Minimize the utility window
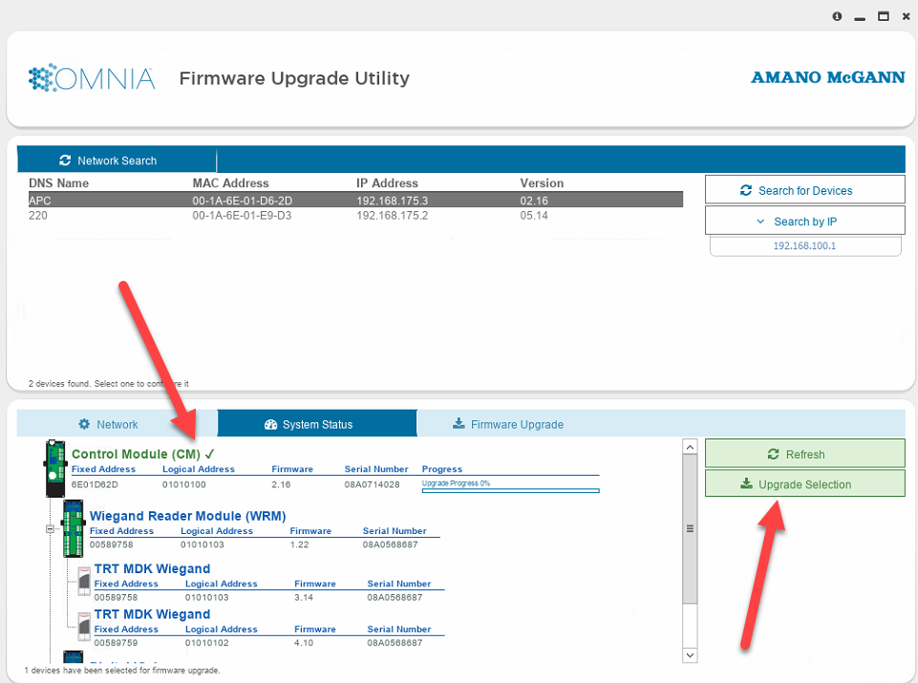Screen dimensions: 918x683 pos(860,17)
